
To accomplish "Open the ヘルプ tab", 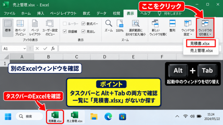I will click(x=146, y=14).
